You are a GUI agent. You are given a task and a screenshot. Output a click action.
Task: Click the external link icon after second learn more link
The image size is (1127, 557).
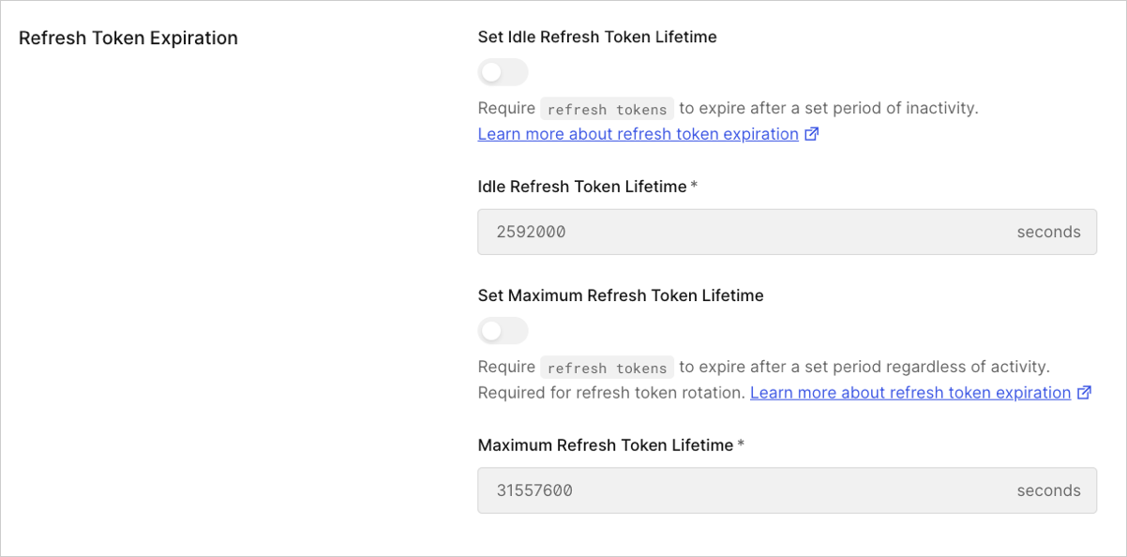pyautogui.click(x=1085, y=392)
